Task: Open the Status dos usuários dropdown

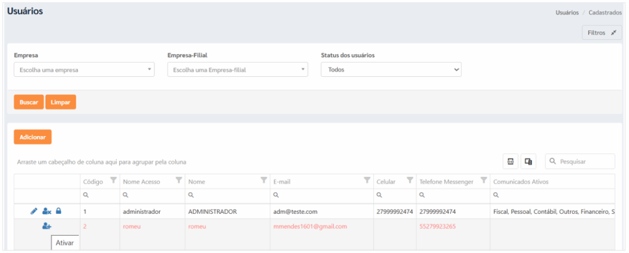Action: click(x=391, y=69)
